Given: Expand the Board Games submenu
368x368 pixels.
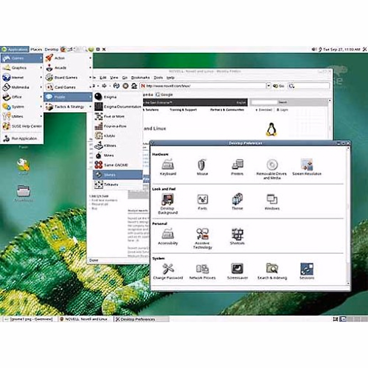Looking at the screenshot, I should point(68,78).
